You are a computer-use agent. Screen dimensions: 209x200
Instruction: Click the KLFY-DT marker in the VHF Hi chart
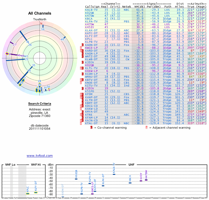(x=36, y=193)
